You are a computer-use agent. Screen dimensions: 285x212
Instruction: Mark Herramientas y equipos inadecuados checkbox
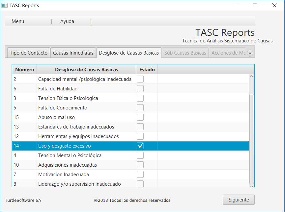140,136
